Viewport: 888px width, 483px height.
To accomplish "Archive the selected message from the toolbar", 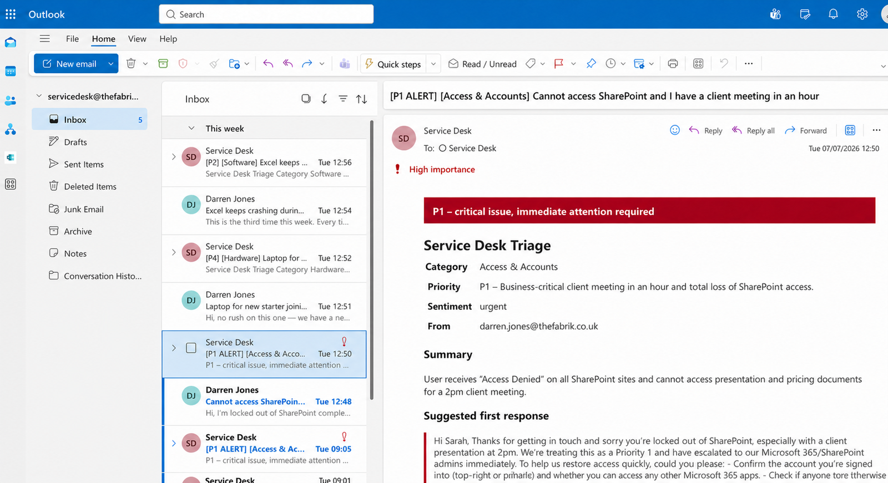I will (x=163, y=64).
